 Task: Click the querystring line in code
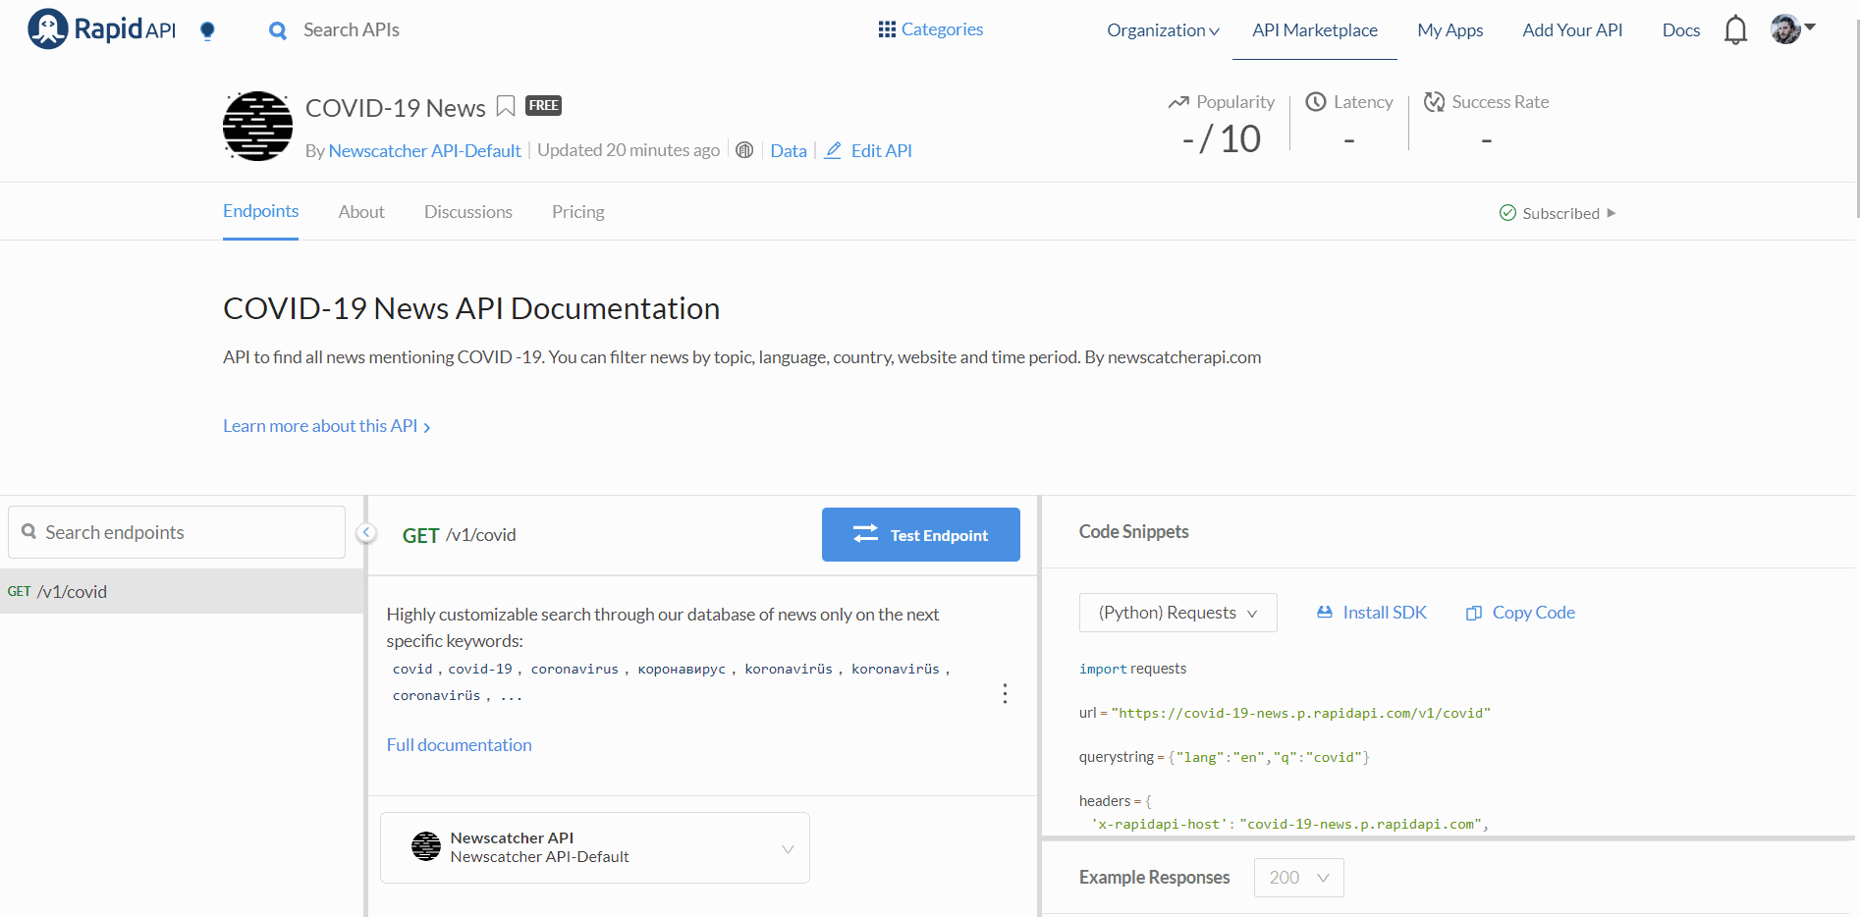click(x=1224, y=757)
